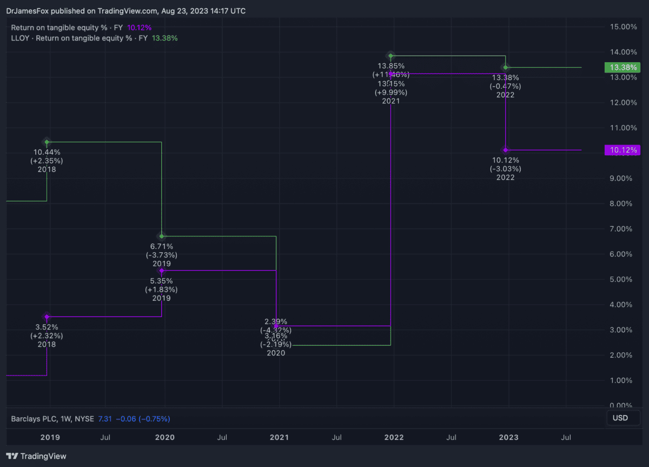Image resolution: width=649 pixels, height=467 pixels.
Task: Click the purple 10.12% axis value tag
Action: (619, 150)
